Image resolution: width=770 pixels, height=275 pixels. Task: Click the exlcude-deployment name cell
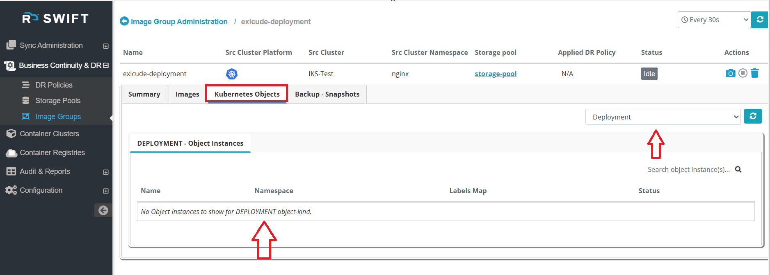click(155, 74)
